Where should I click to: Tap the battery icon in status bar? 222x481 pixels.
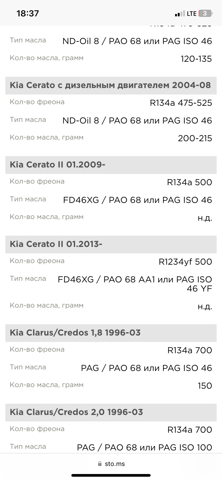pyautogui.click(x=206, y=13)
